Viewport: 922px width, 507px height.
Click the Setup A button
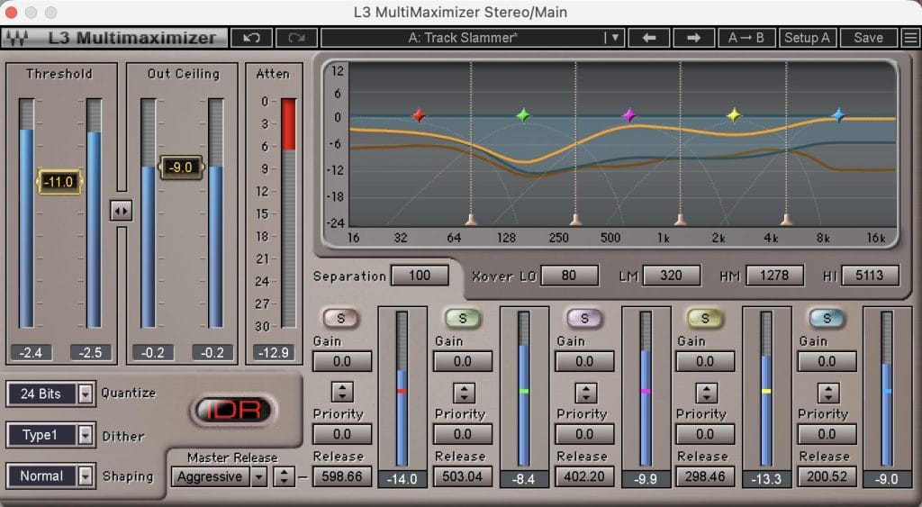[x=807, y=38]
